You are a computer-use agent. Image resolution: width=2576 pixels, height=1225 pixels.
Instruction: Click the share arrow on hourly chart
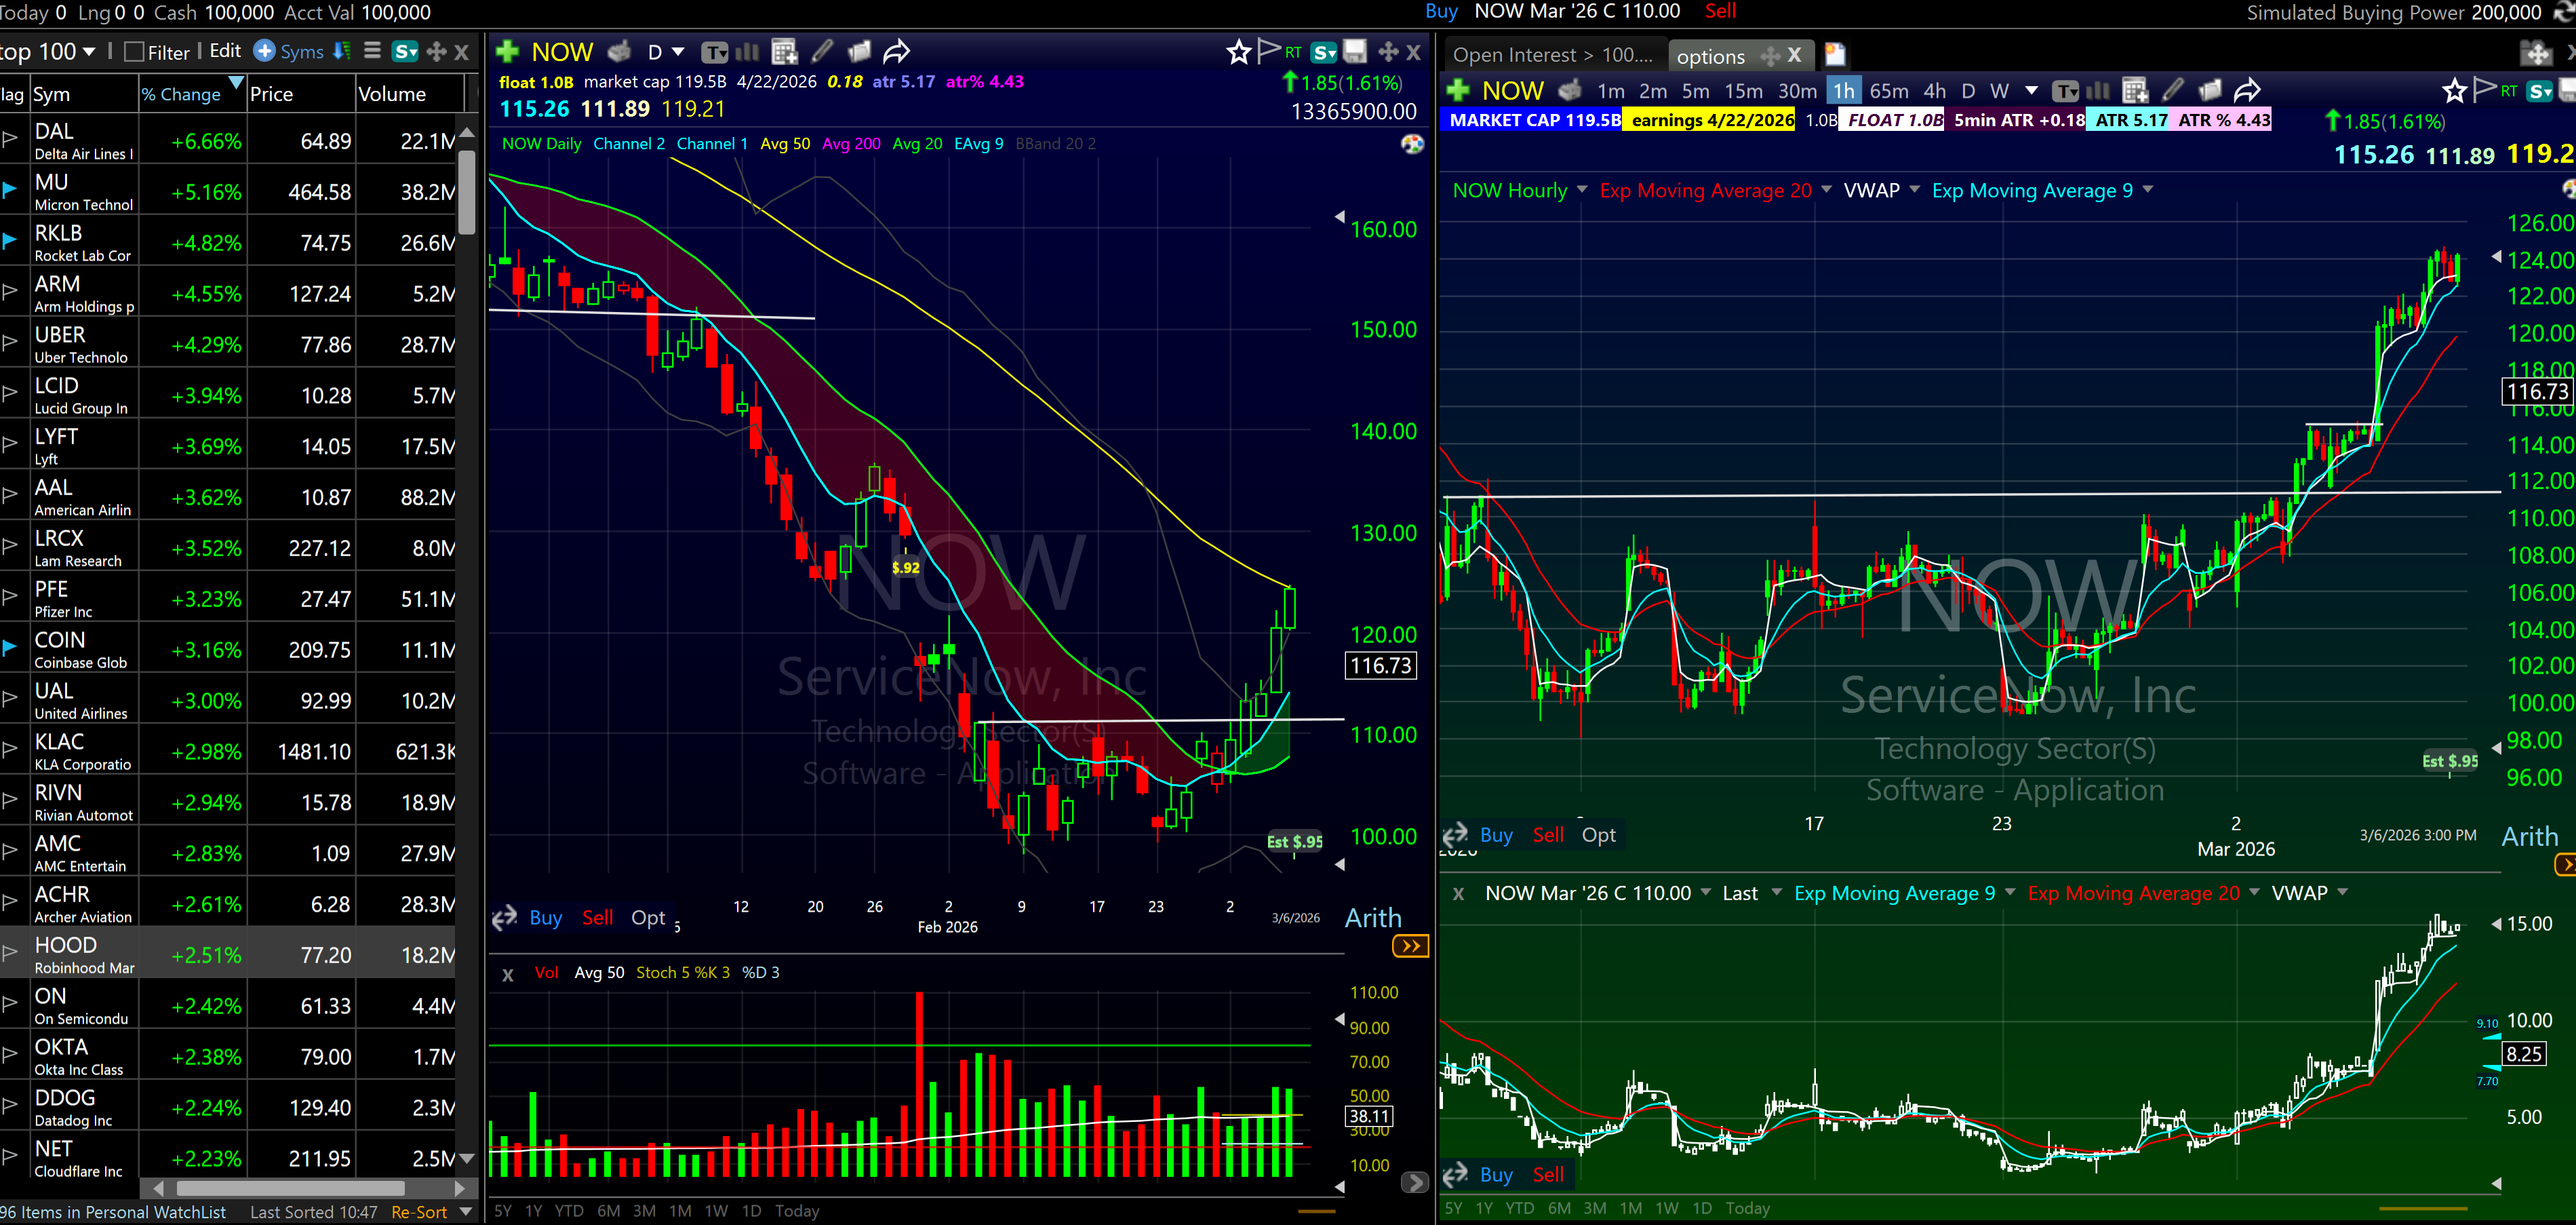click(2247, 90)
